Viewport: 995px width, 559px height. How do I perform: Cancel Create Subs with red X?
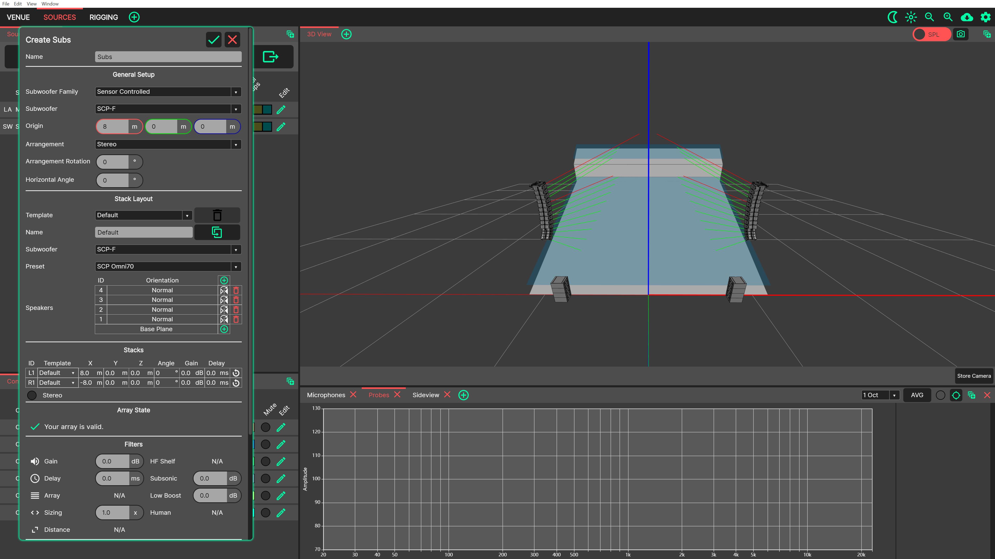pos(232,40)
